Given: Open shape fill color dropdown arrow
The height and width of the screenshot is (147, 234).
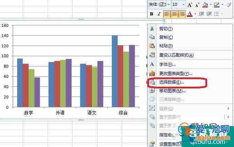Looking at the screenshot, I should pyautogui.click(x=211, y=5).
